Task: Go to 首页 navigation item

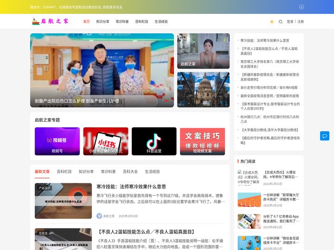Action: (86, 21)
